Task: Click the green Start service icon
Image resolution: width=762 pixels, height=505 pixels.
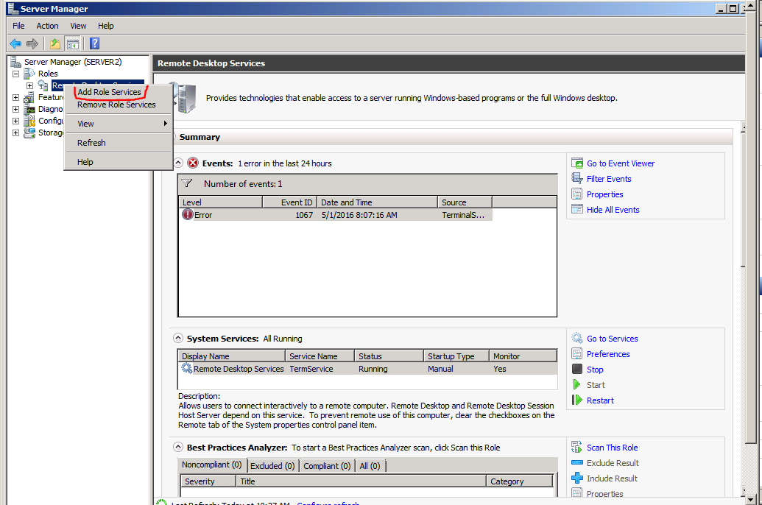Action: pyautogui.click(x=577, y=384)
